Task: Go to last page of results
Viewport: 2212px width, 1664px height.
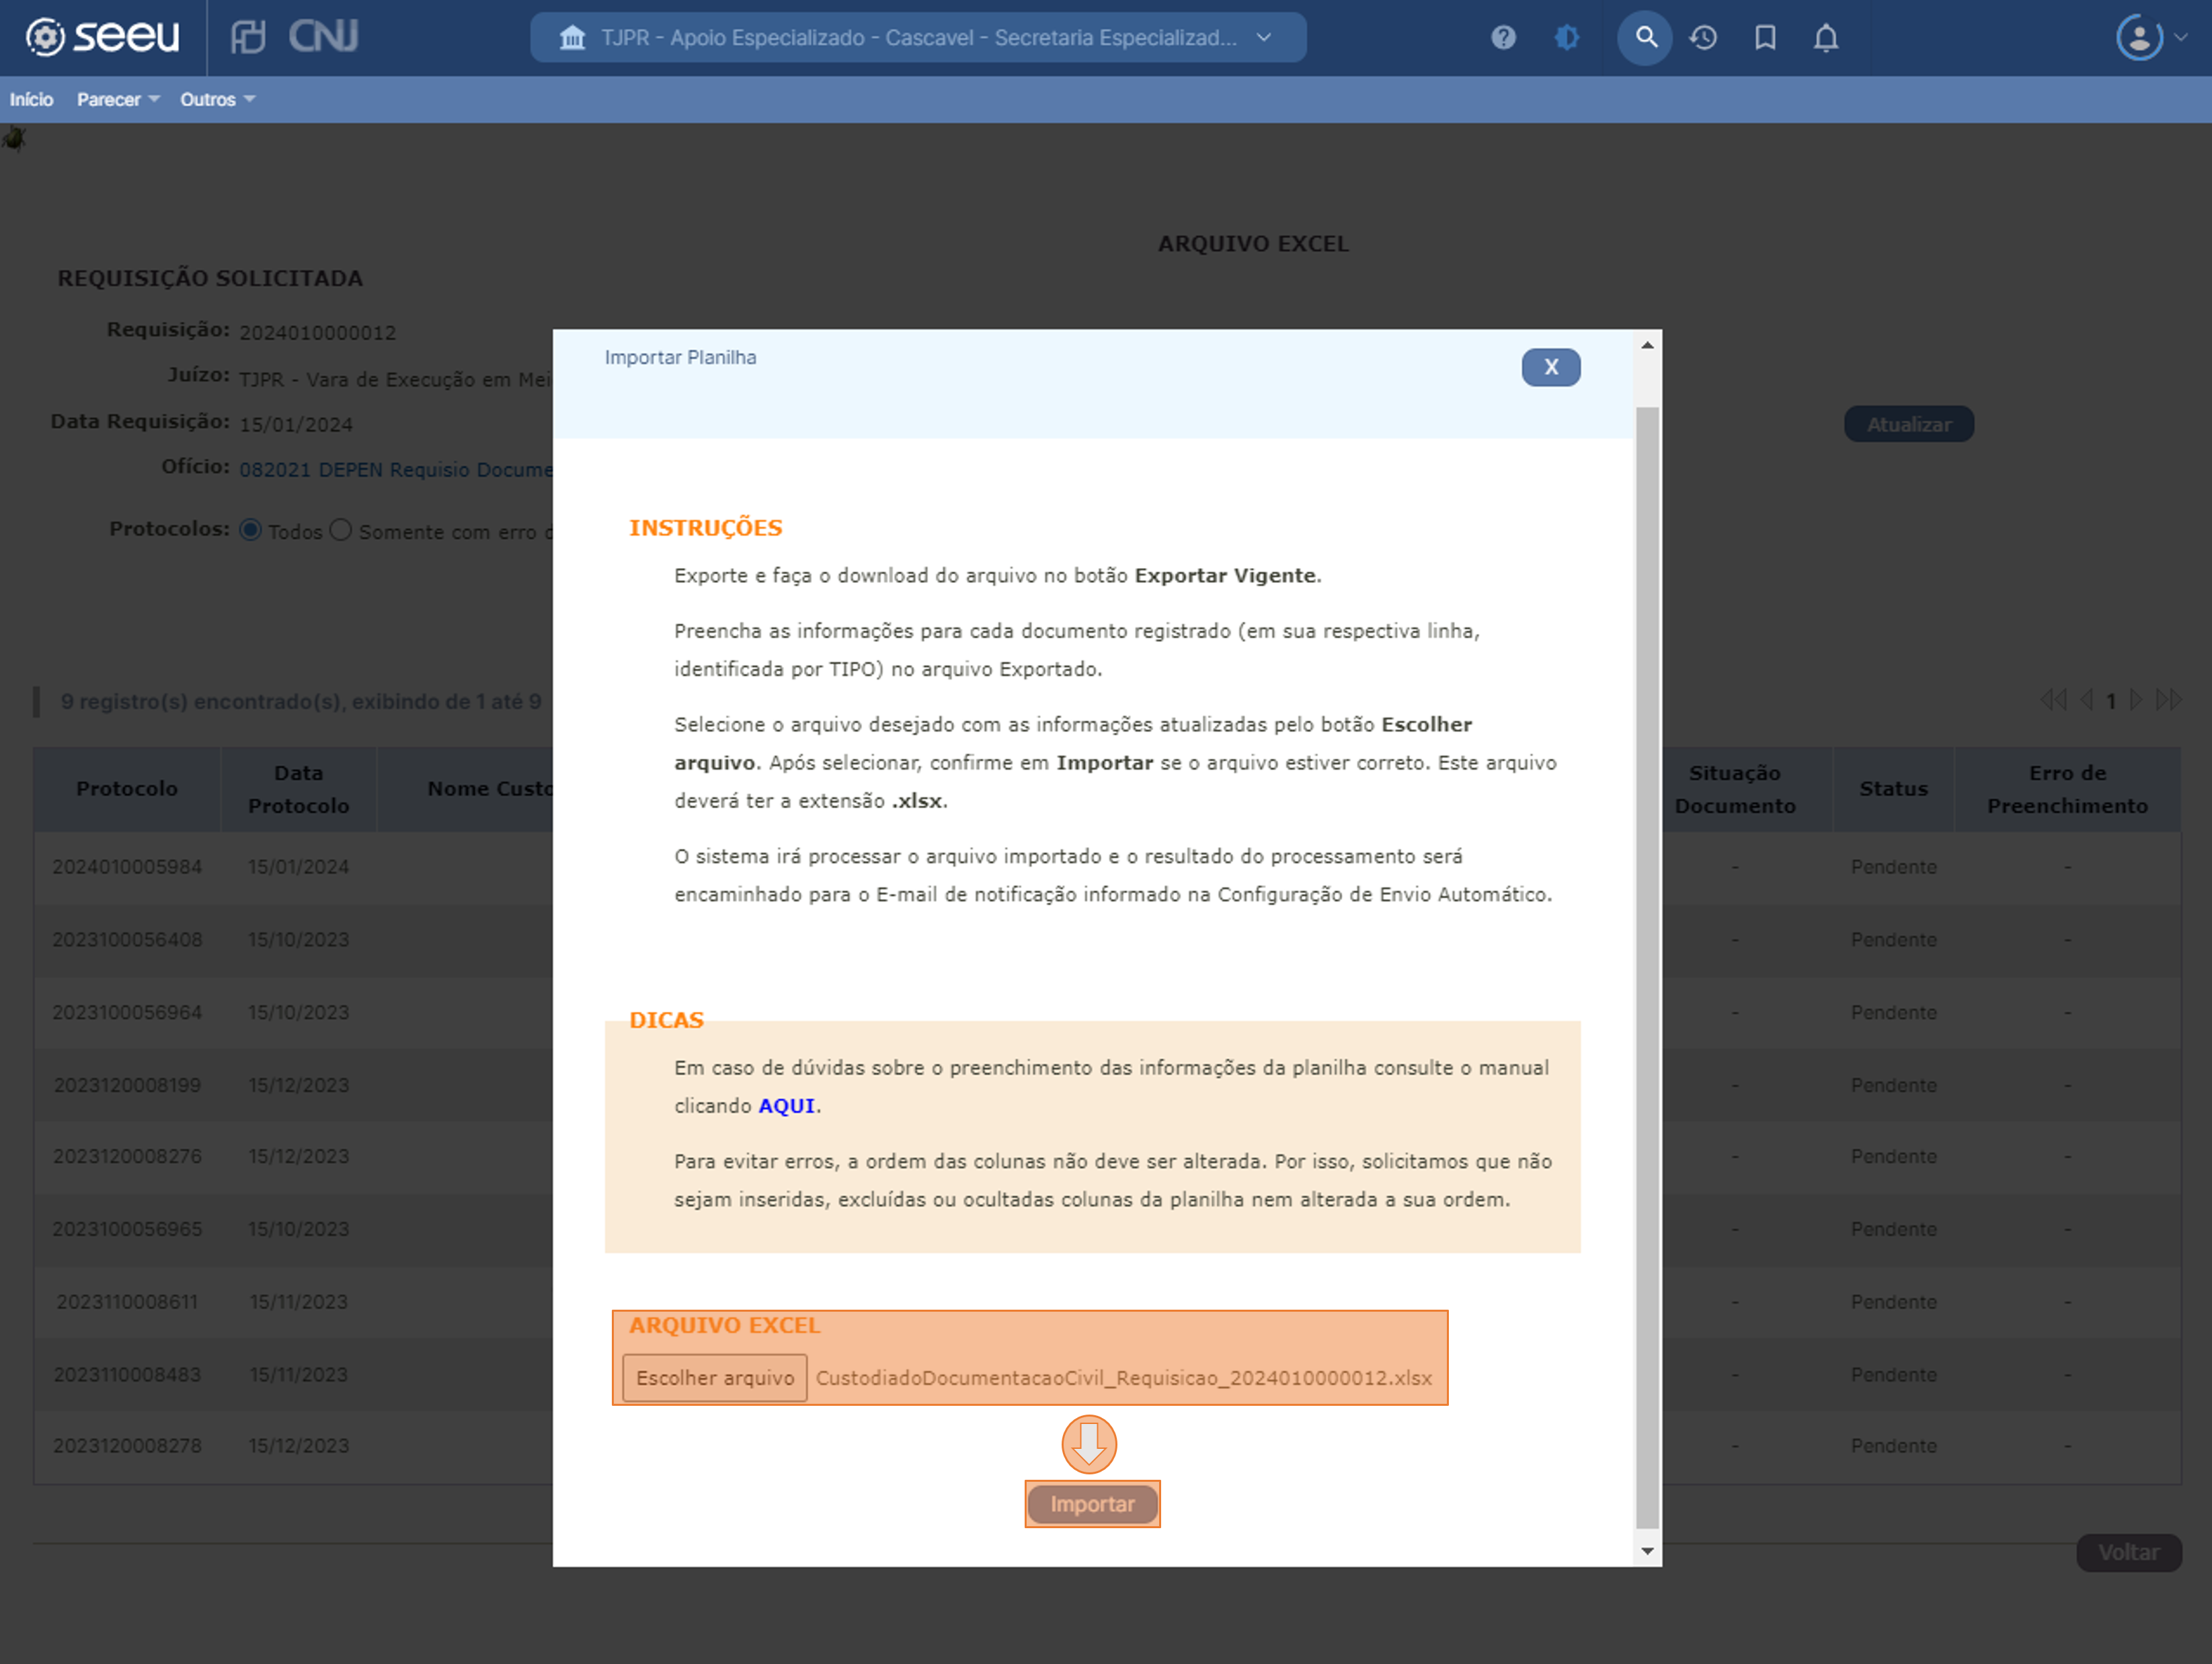Action: point(2168,699)
